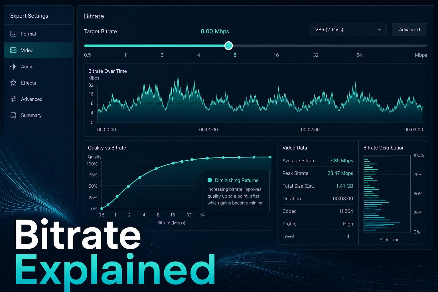Image resolution: width=438 pixels, height=292 pixels.
Task: Click the Target Bitrate slider handle
Action: coord(228,46)
